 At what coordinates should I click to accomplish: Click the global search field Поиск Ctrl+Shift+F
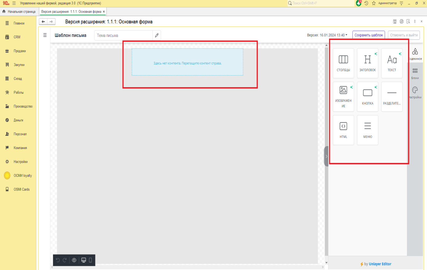point(320,3)
